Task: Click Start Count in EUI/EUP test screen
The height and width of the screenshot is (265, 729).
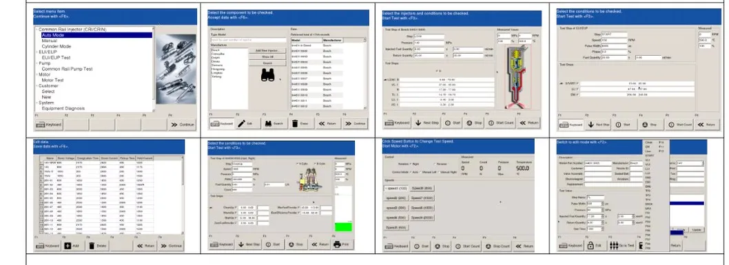Action: click(x=679, y=125)
